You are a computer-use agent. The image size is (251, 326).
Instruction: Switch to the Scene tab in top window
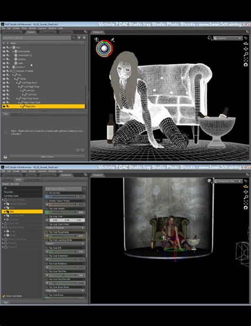coord(31,32)
